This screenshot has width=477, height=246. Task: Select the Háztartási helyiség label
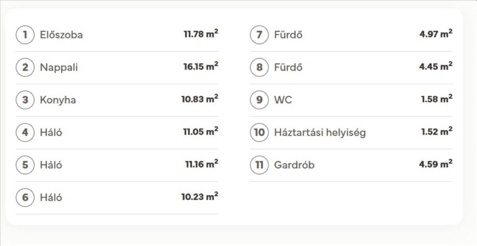[320, 133]
